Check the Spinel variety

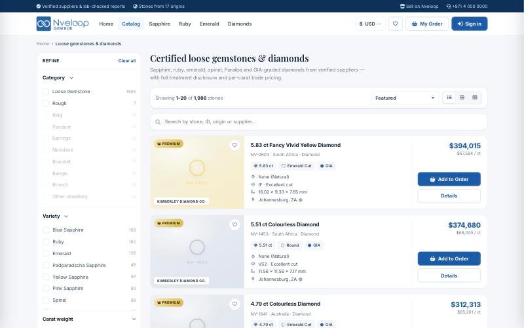click(x=46, y=300)
